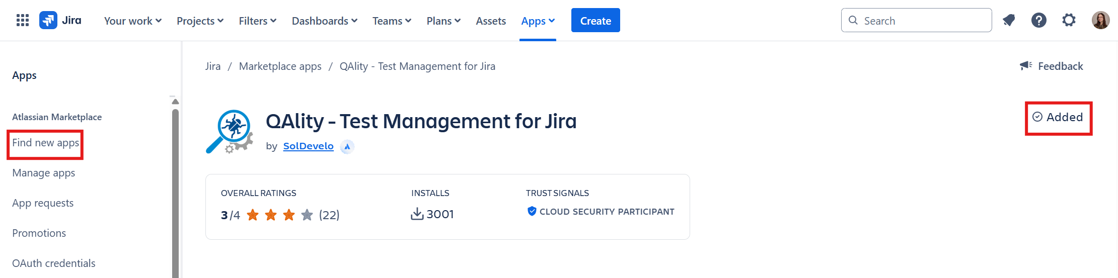
Task: Open the app switcher grid icon
Action: point(23,21)
